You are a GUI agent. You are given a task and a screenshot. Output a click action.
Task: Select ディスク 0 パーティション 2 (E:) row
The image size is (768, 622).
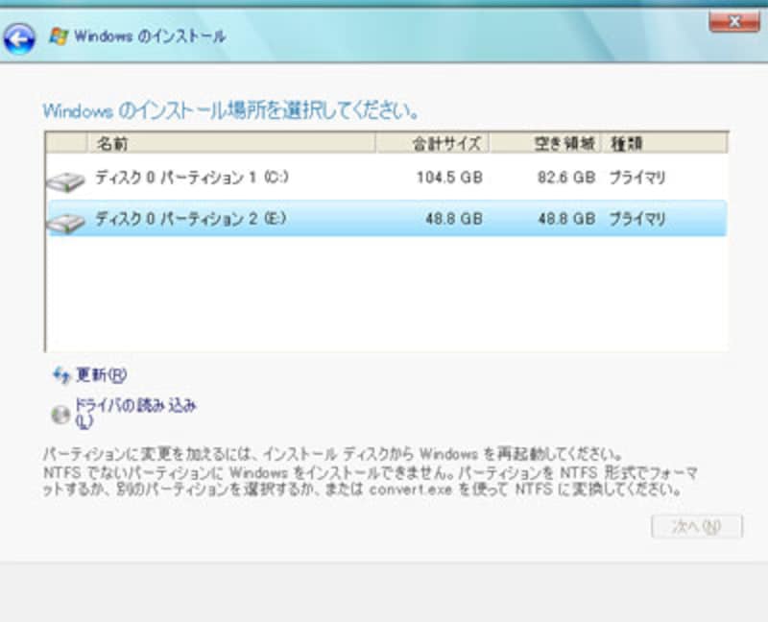tap(192, 219)
